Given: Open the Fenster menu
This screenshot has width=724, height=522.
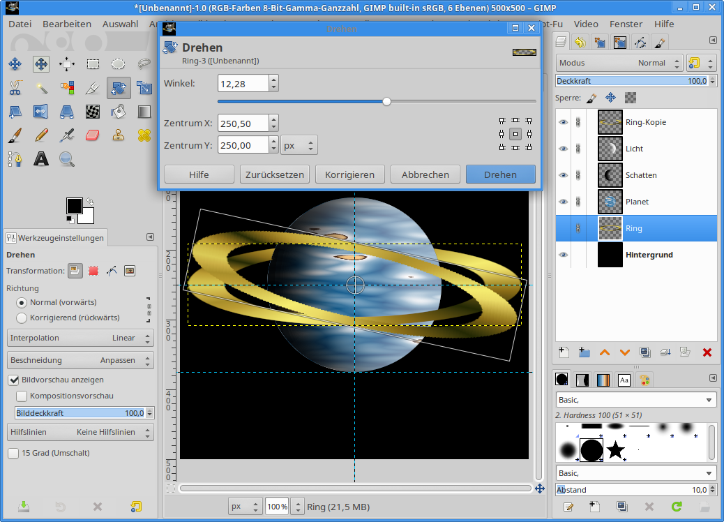Looking at the screenshot, I should click(x=626, y=24).
